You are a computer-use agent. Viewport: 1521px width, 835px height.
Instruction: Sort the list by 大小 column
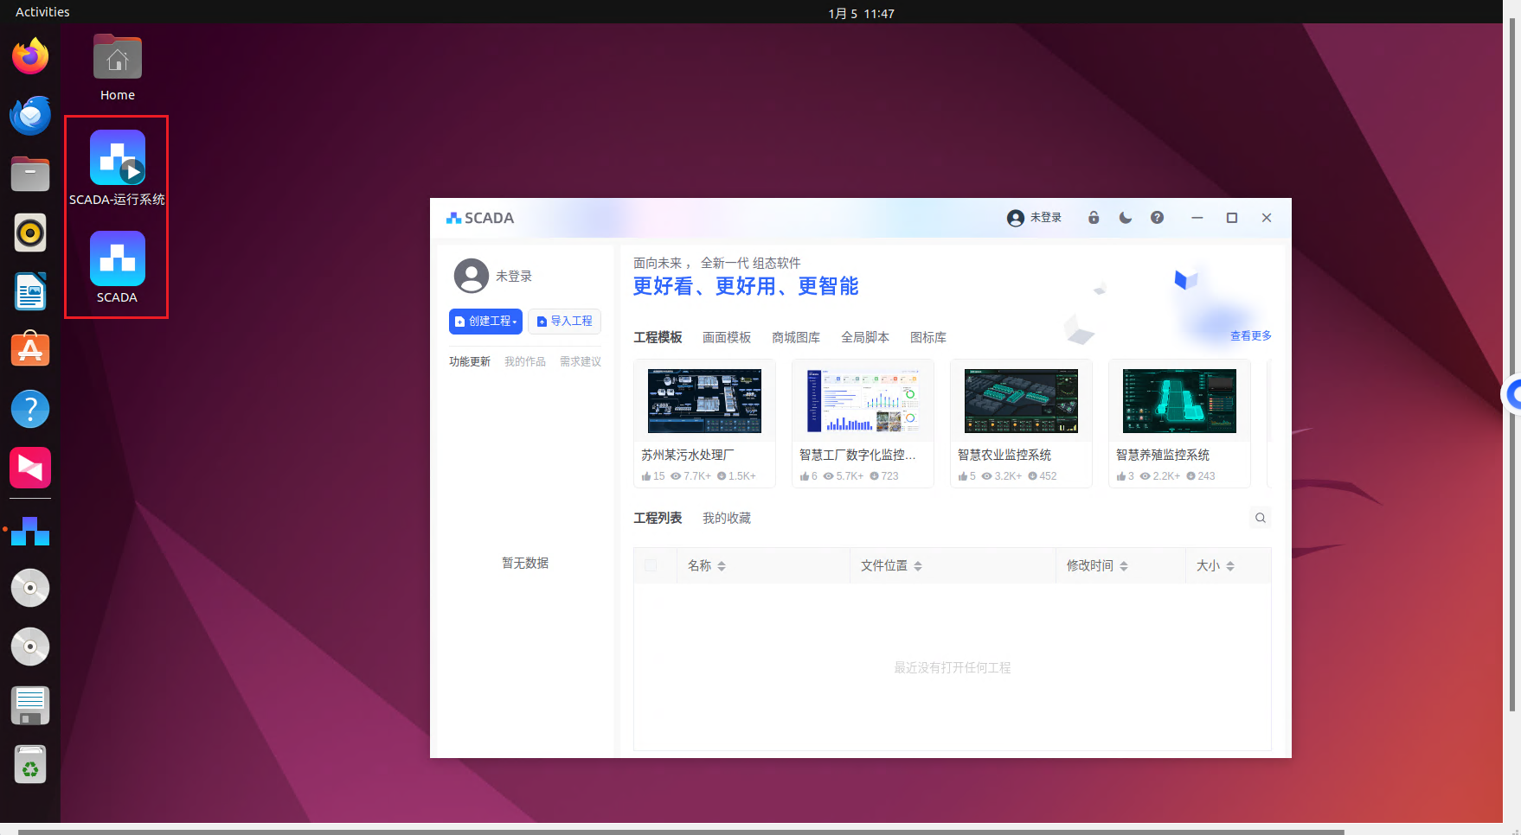tap(1229, 566)
